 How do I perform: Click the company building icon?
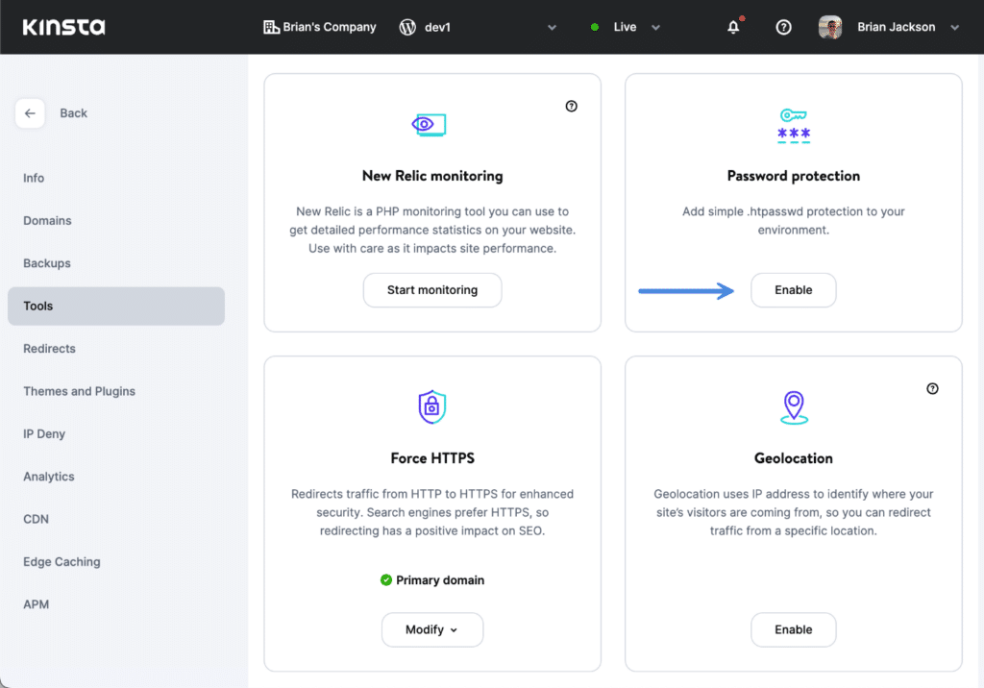coord(271,27)
